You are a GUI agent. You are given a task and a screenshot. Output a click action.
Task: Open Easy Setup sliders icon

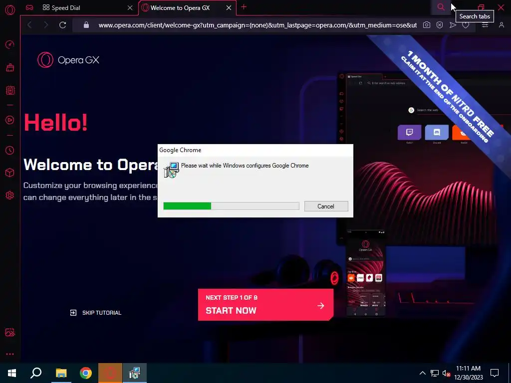tap(485, 25)
